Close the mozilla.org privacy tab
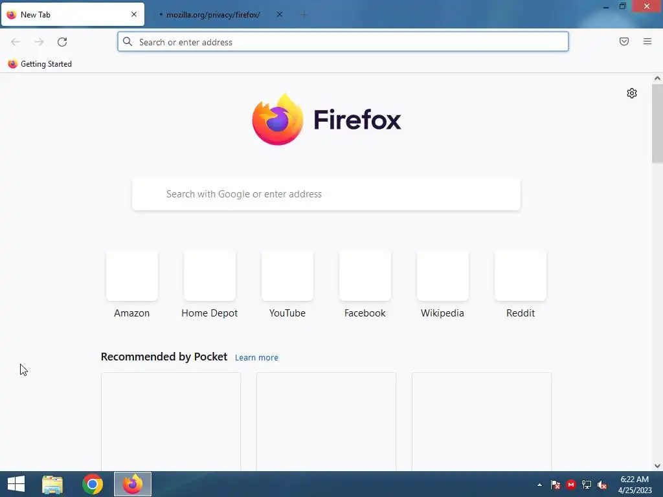 tap(280, 14)
